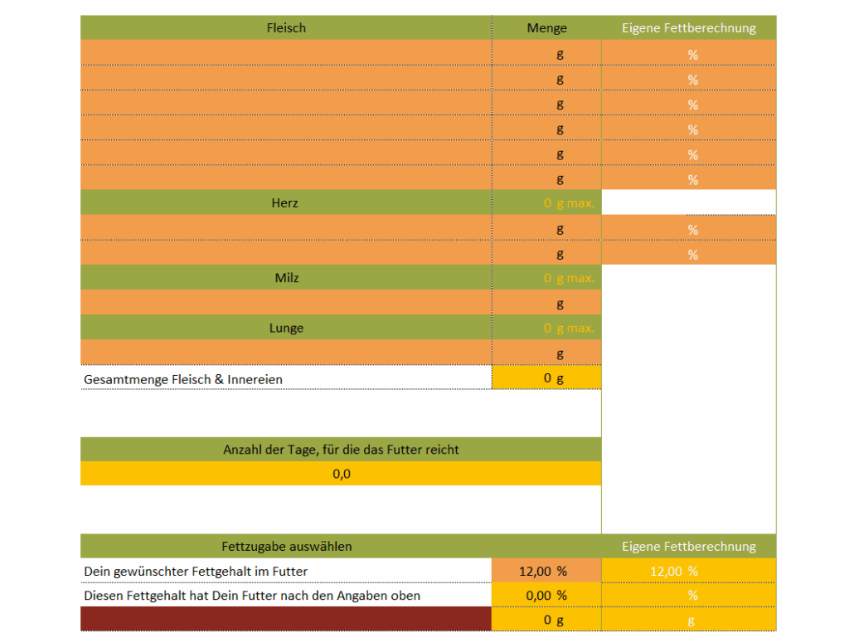The image size is (854, 633).
Task: Click percent cell directly under top Eigene Fettberechnung
Action: (689, 53)
